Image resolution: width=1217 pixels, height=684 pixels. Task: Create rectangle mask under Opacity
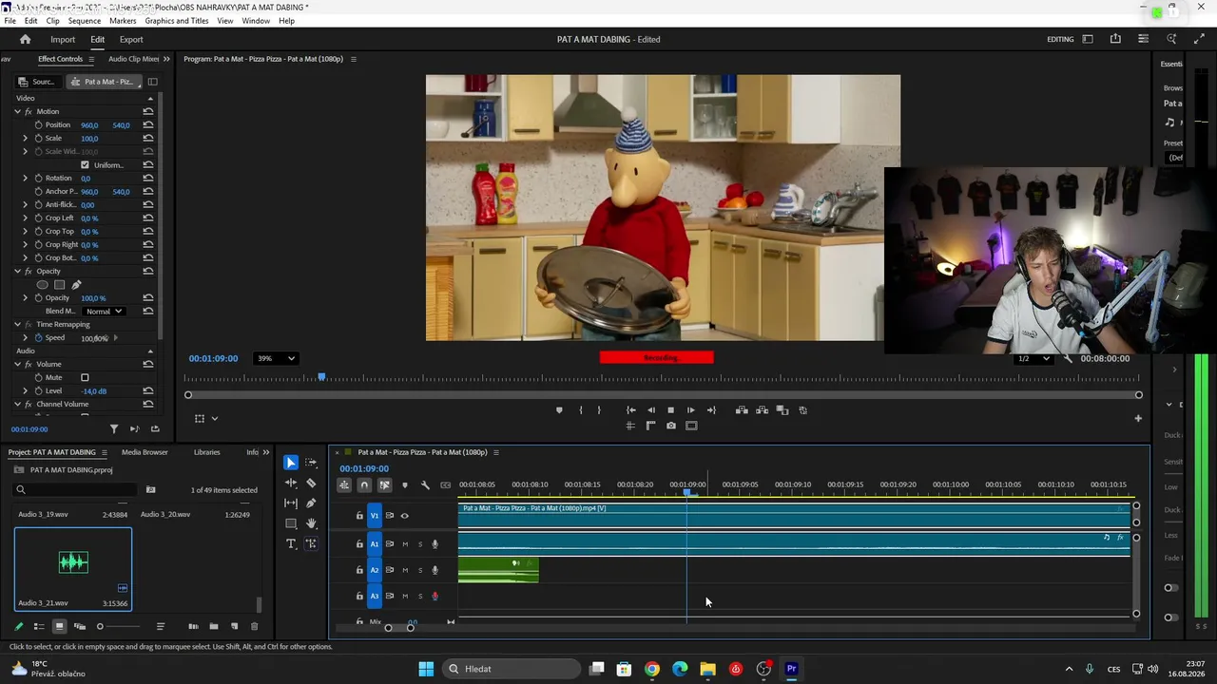point(59,285)
